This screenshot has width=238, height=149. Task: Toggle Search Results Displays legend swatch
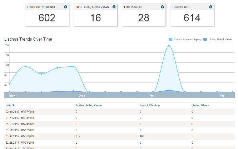pyautogui.click(x=170, y=39)
